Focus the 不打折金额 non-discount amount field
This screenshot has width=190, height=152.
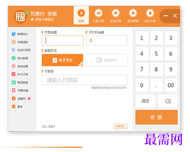point(107,41)
